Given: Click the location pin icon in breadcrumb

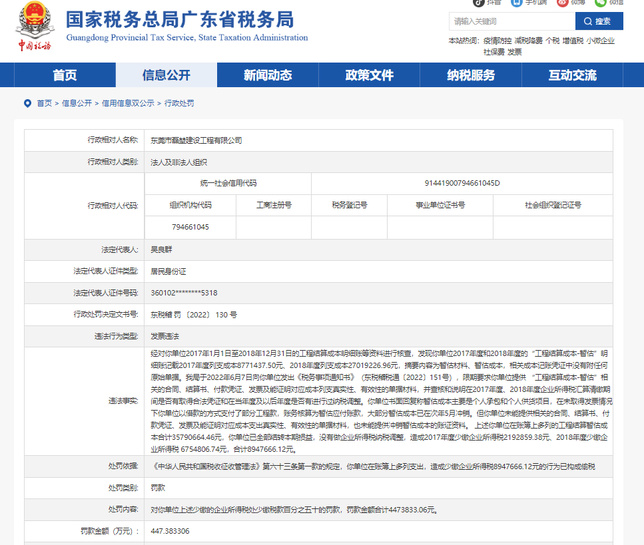Looking at the screenshot, I should tap(27, 103).
